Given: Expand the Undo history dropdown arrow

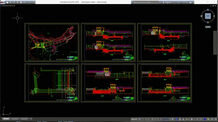Looking at the screenshot, I should click(27, 2).
